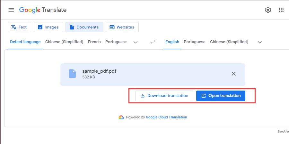Click the Google Cloud logo icon

(x=121, y=117)
